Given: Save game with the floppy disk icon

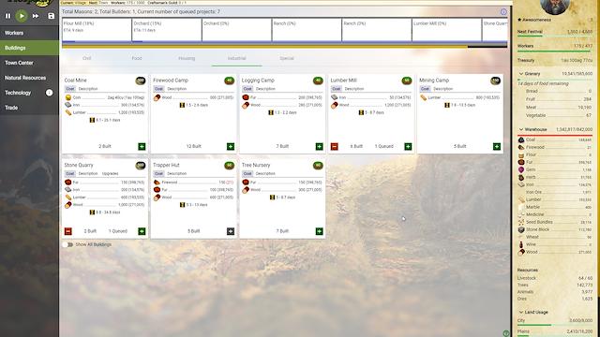Looking at the screenshot, I should click(x=52, y=16).
